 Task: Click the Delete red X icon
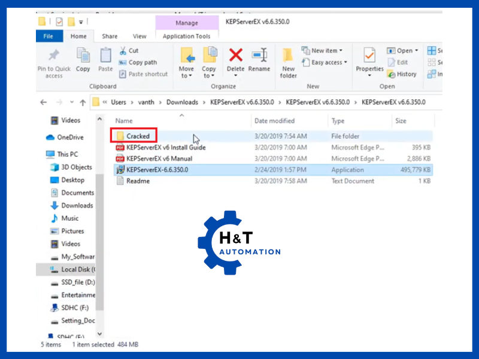[x=235, y=56]
